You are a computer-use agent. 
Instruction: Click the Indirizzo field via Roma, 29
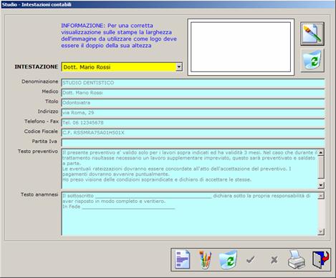pyautogui.click(x=193, y=113)
